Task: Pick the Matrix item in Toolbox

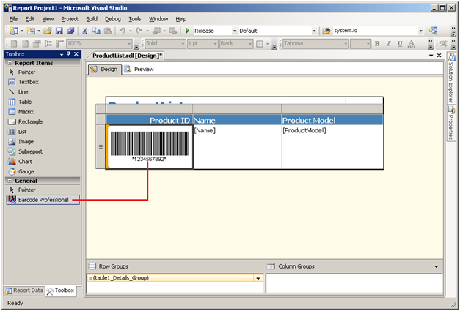Action: pos(25,112)
